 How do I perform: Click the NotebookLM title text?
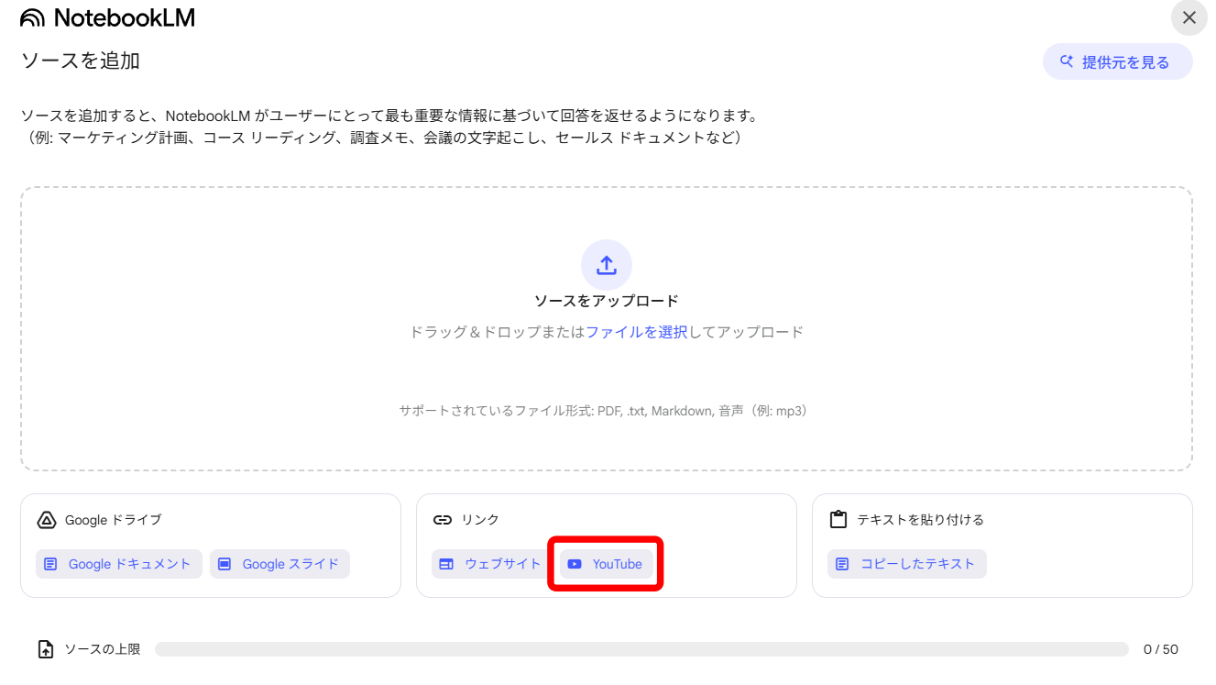coord(125,17)
